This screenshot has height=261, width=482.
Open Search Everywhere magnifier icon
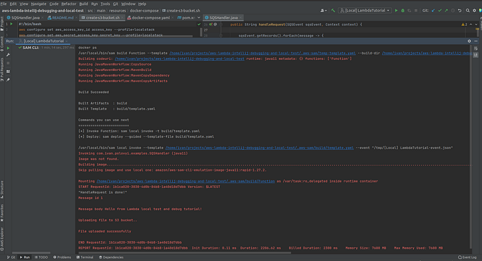tap(468, 10)
